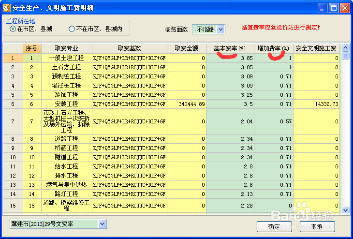Select the 预制桩工程 cell
The height and width of the screenshot is (239, 353).
click(67, 76)
